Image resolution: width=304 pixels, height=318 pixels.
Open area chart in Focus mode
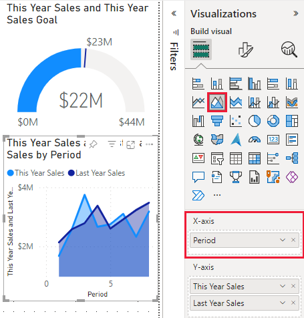(x=130, y=145)
